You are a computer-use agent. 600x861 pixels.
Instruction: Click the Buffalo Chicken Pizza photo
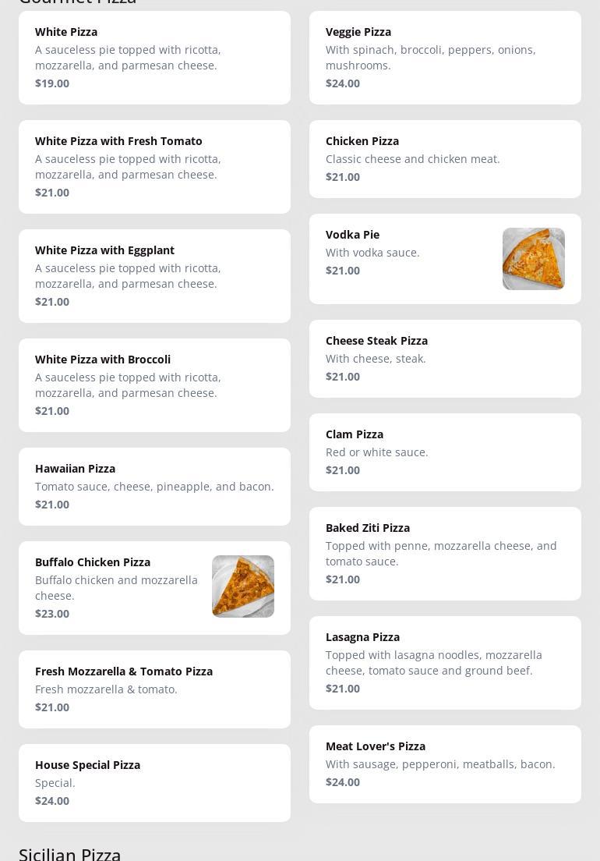(x=242, y=586)
